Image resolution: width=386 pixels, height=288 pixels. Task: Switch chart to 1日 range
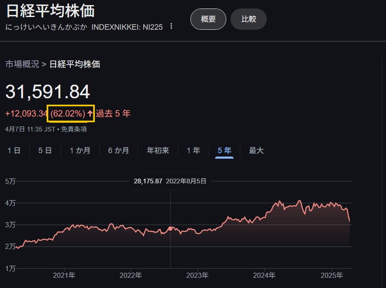click(x=14, y=151)
